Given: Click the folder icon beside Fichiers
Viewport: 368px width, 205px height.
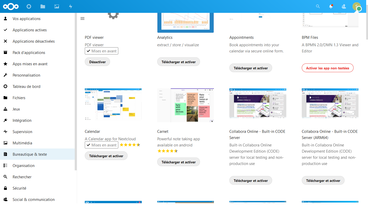Looking at the screenshot, I should (5, 98).
